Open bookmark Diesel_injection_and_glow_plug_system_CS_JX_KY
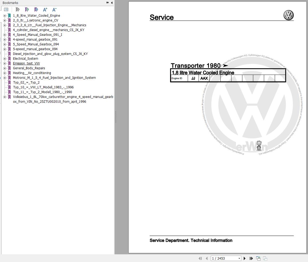 pos(50,54)
